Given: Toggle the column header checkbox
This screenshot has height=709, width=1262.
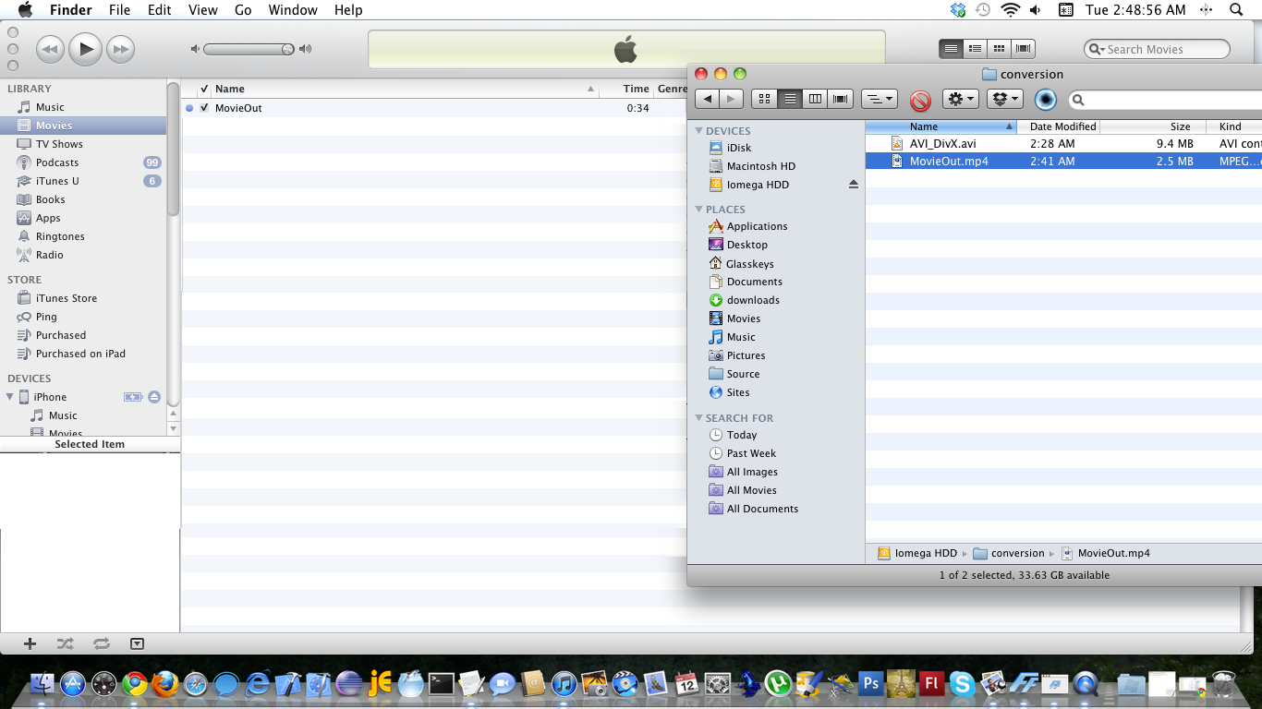Looking at the screenshot, I should coord(204,90).
